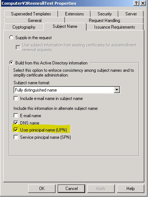This screenshot has height=197, width=148.
Task: Expand the Subject name format dropdown arrow
Action: [x=117, y=90]
